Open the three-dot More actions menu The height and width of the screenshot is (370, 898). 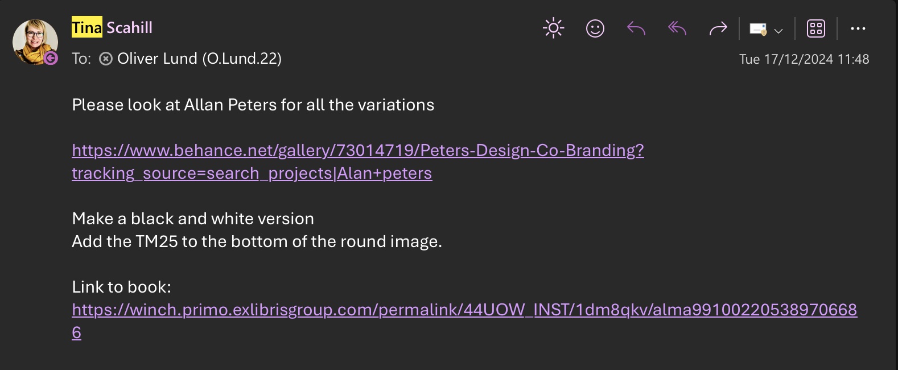pyautogui.click(x=858, y=28)
